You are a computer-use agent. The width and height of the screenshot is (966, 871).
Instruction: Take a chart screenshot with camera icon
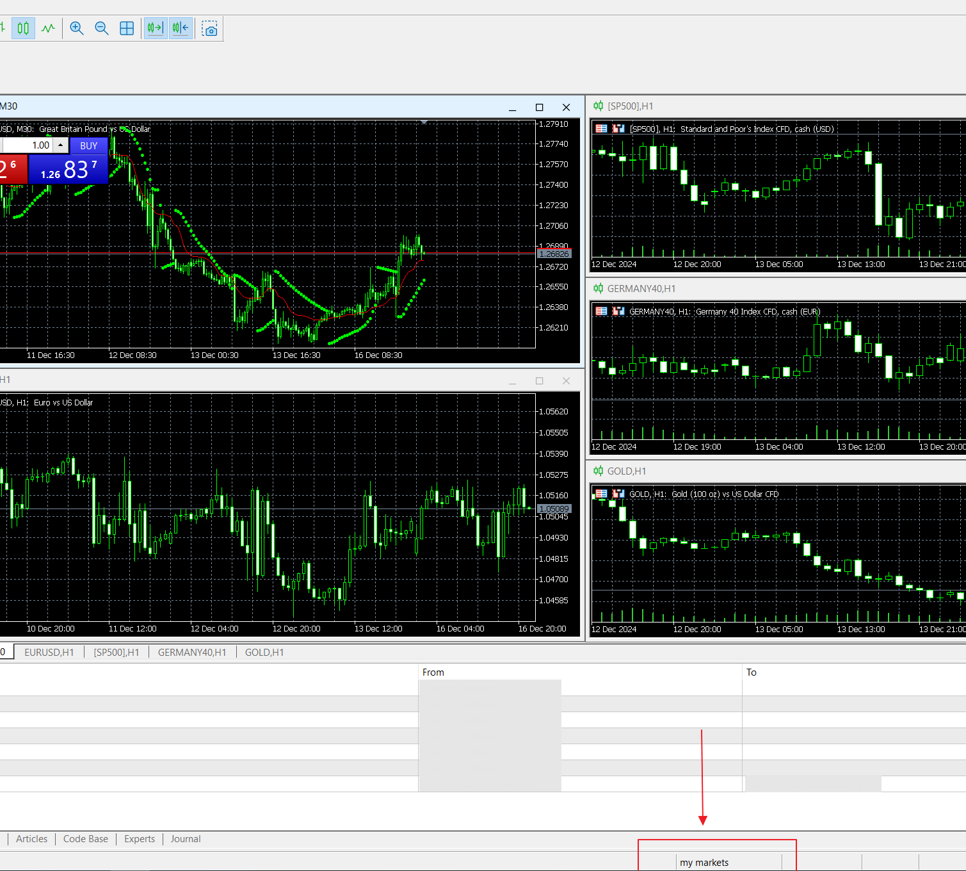[210, 28]
